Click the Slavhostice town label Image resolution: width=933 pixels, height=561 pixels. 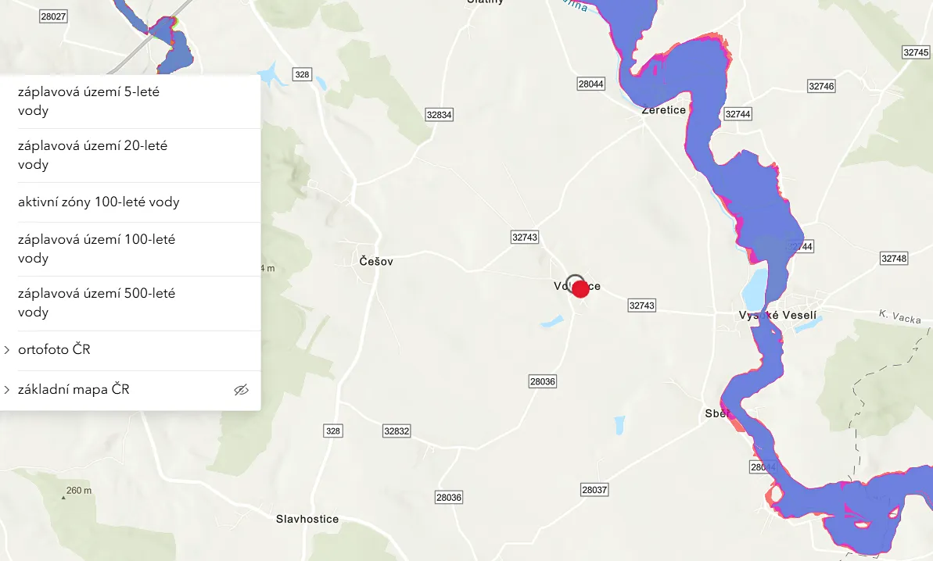[307, 519]
